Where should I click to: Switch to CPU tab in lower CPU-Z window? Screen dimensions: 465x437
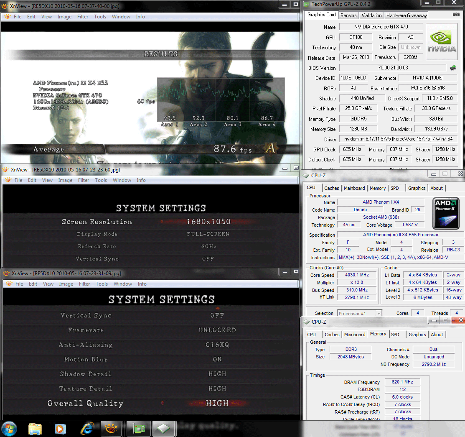tap(311, 335)
